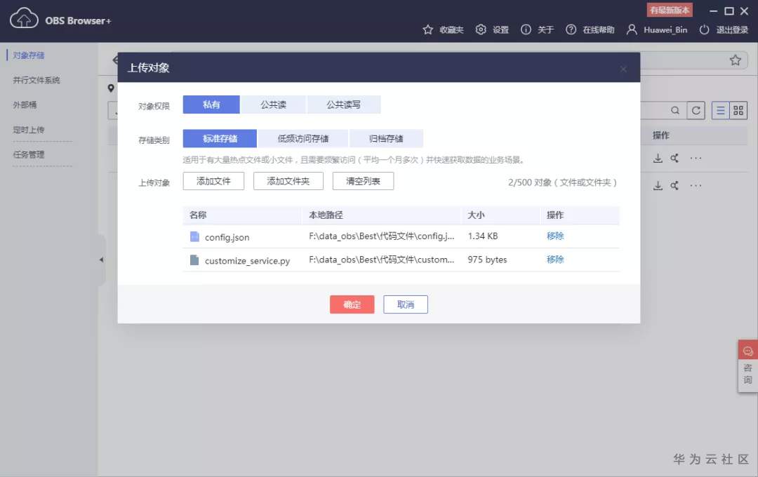Viewport: 758px width, 477px height.
Task: Click download icon in second object row
Action: click(x=658, y=186)
